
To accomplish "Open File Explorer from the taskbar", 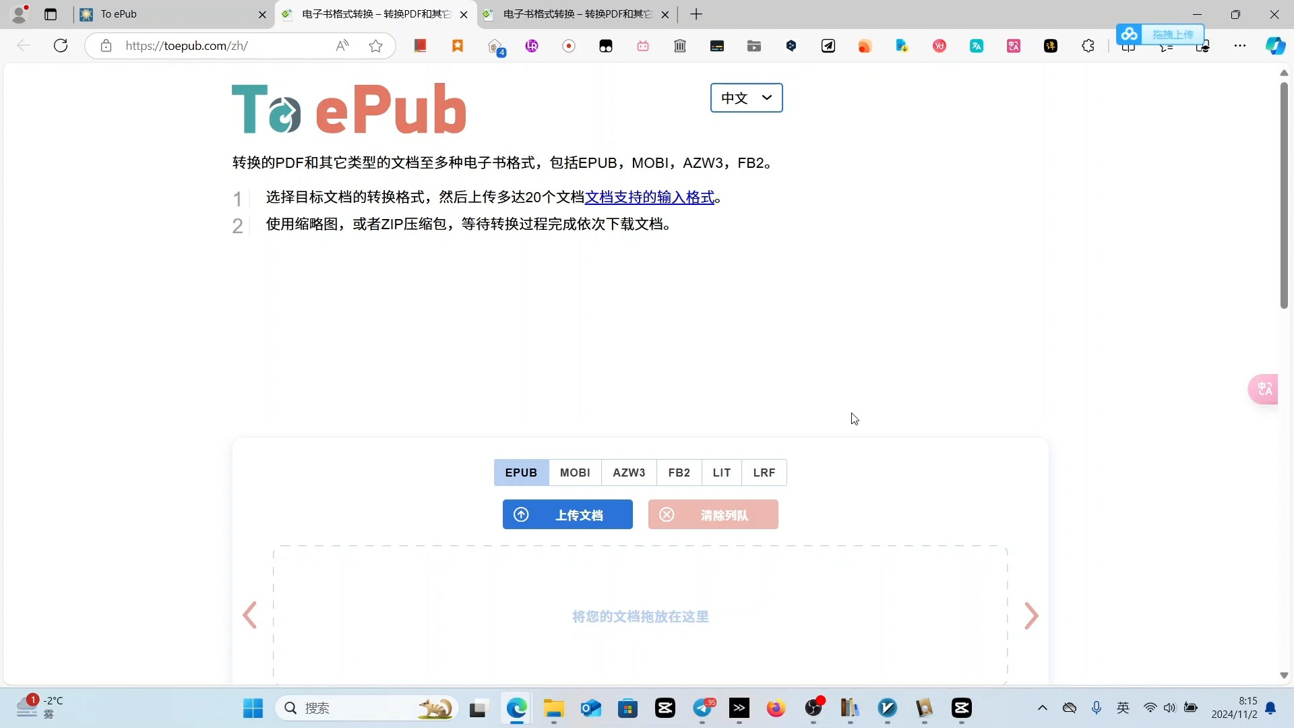I will click(x=554, y=708).
